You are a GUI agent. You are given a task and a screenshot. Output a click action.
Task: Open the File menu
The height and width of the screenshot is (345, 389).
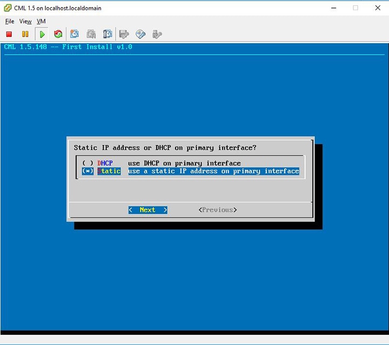pos(10,22)
